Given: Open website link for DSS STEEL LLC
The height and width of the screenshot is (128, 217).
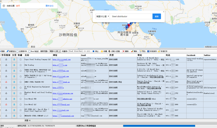Looking at the screenshot, I should point(61,110).
